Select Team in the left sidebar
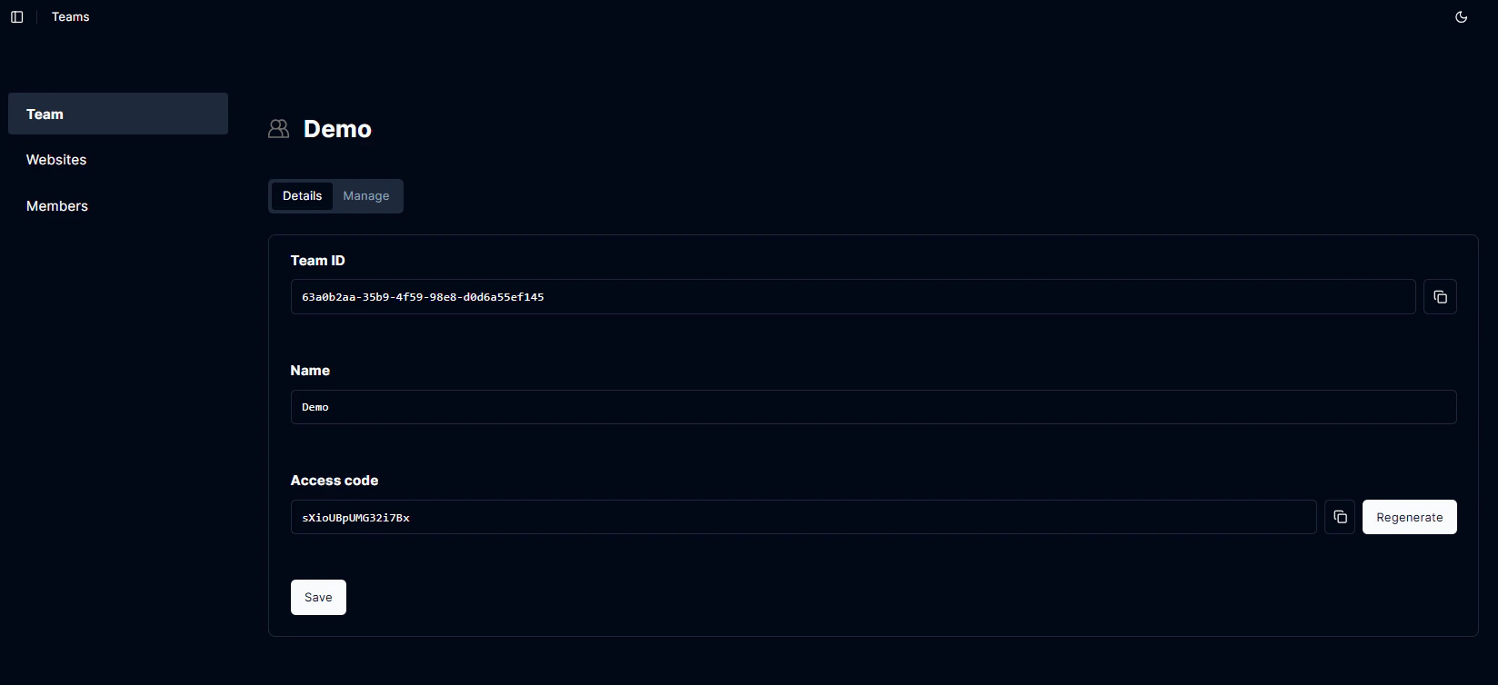This screenshot has height=685, width=1498. point(45,114)
